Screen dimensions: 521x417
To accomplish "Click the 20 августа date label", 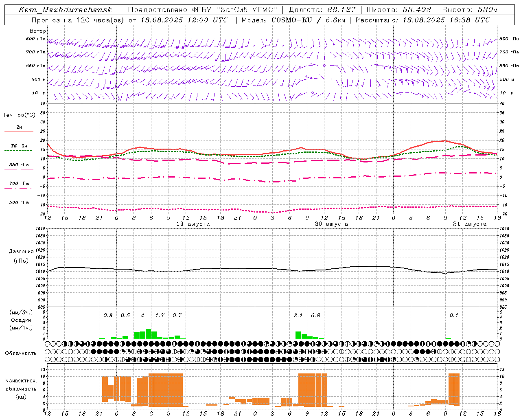I will [331, 224].
